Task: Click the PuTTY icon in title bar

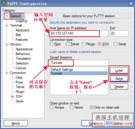Action: (x=4, y=3)
